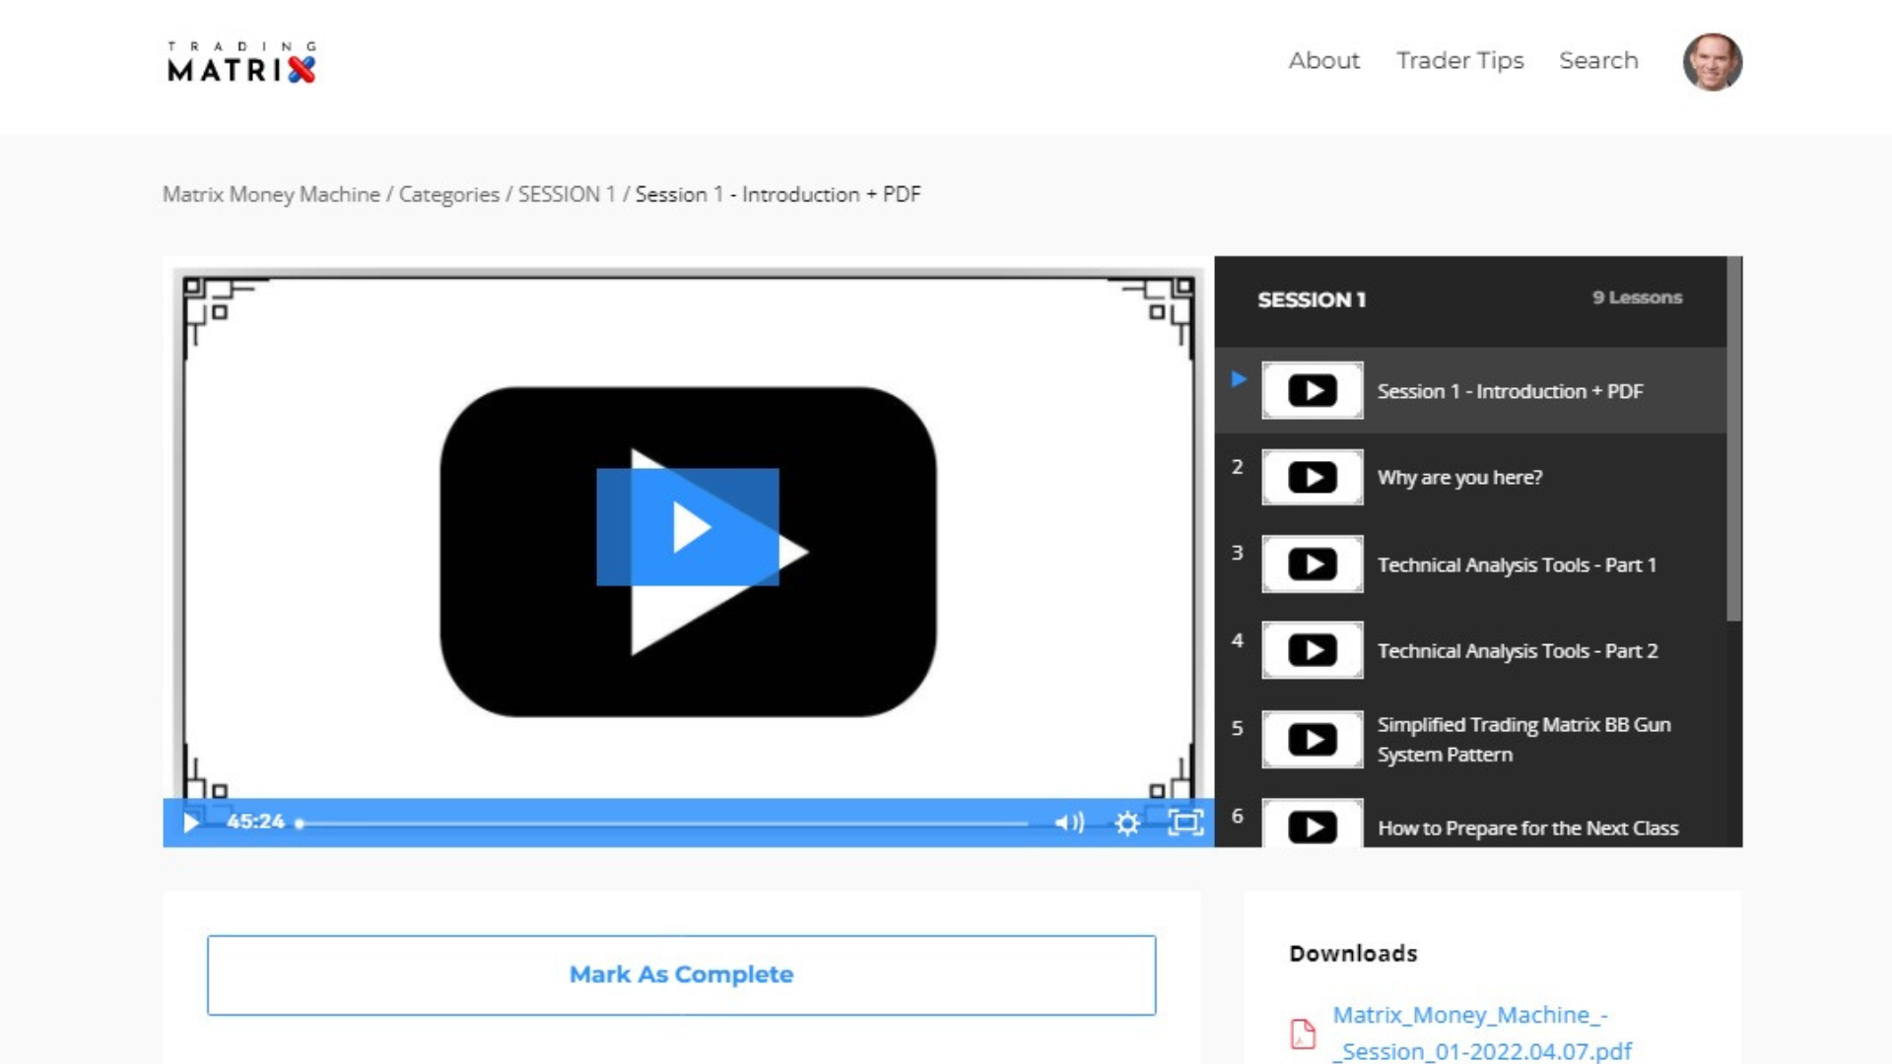Play the video with the large center play button

688,527
